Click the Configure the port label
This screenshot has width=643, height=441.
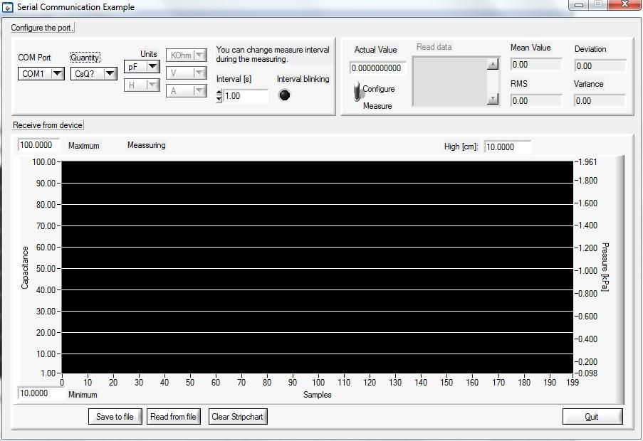(x=42, y=28)
